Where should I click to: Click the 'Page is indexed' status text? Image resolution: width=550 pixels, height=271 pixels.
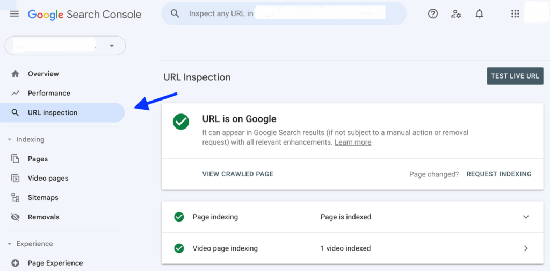point(346,217)
